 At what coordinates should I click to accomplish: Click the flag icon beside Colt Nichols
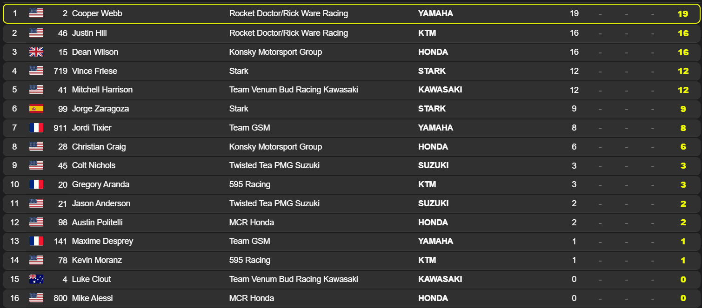click(36, 165)
